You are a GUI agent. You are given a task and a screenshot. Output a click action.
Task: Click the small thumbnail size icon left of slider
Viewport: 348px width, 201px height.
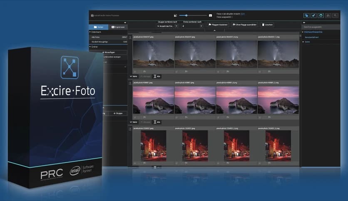coord(175,15)
